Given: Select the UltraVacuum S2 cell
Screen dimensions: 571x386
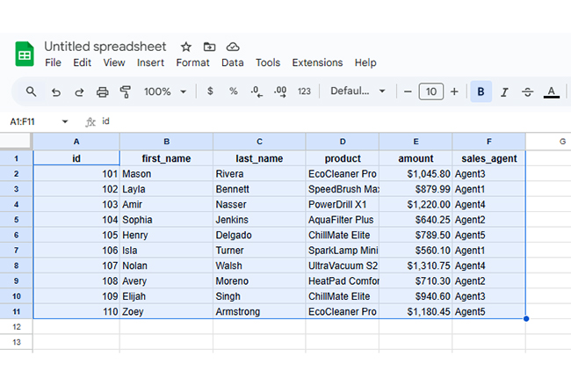Looking at the screenshot, I should point(343,266).
